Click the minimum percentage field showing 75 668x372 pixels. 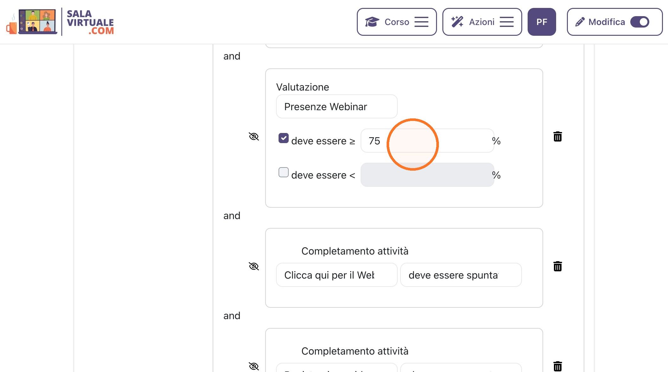tap(427, 141)
